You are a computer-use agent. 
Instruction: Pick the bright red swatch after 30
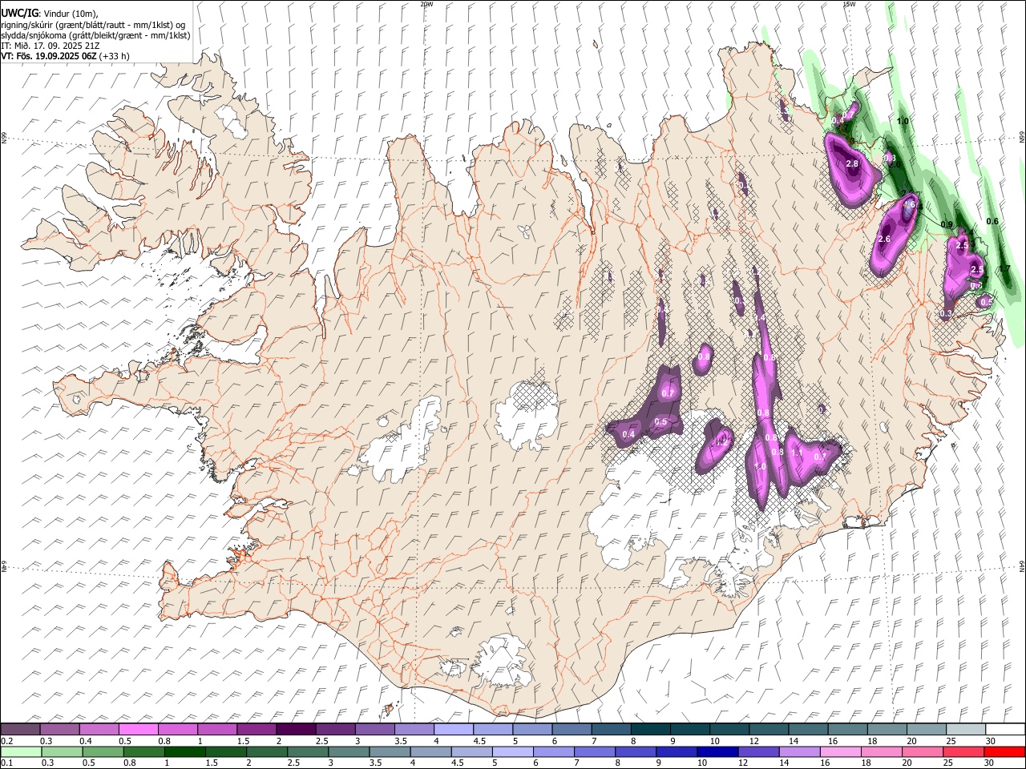pos(1004,751)
